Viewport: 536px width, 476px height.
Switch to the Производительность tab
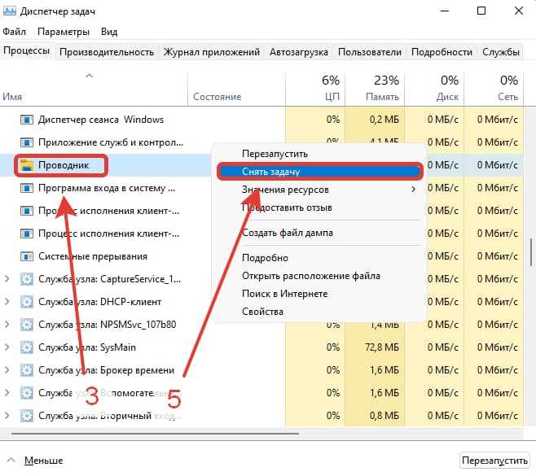[107, 52]
